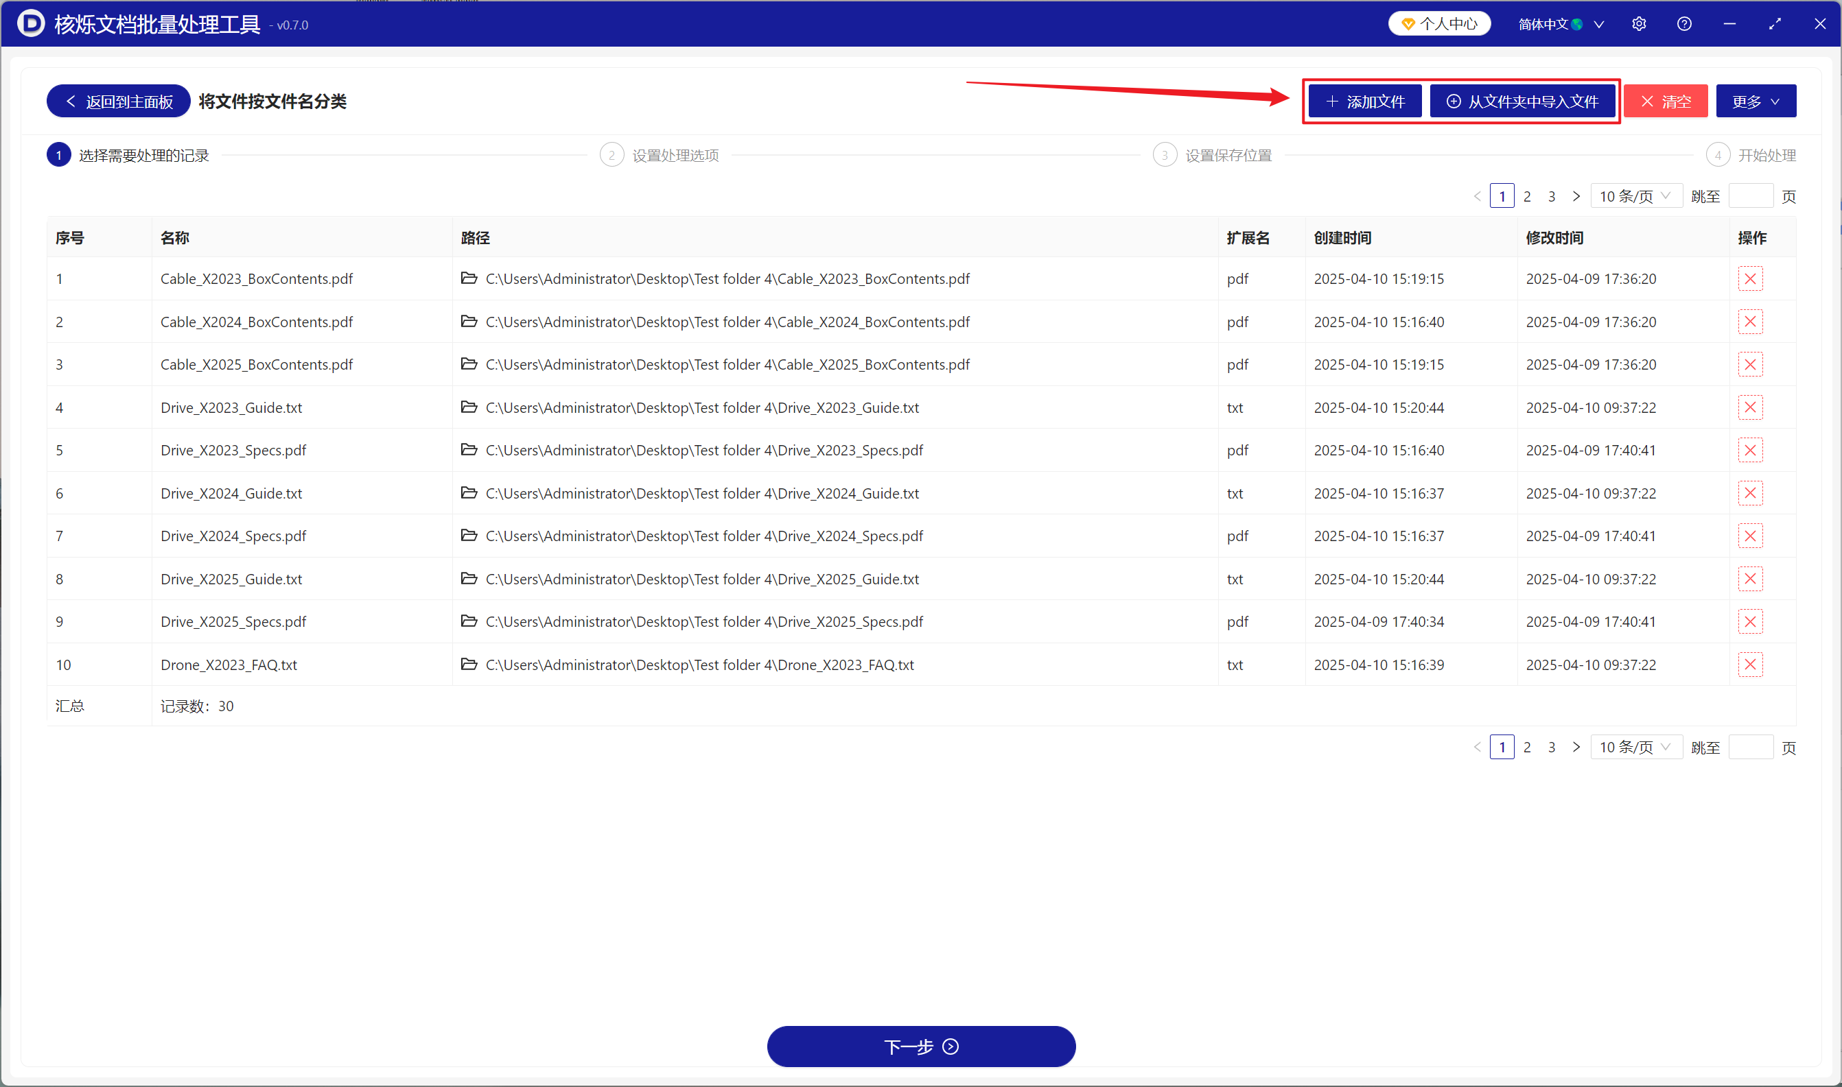Go to step 1 选择需要处理的记录

(x=128, y=155)
